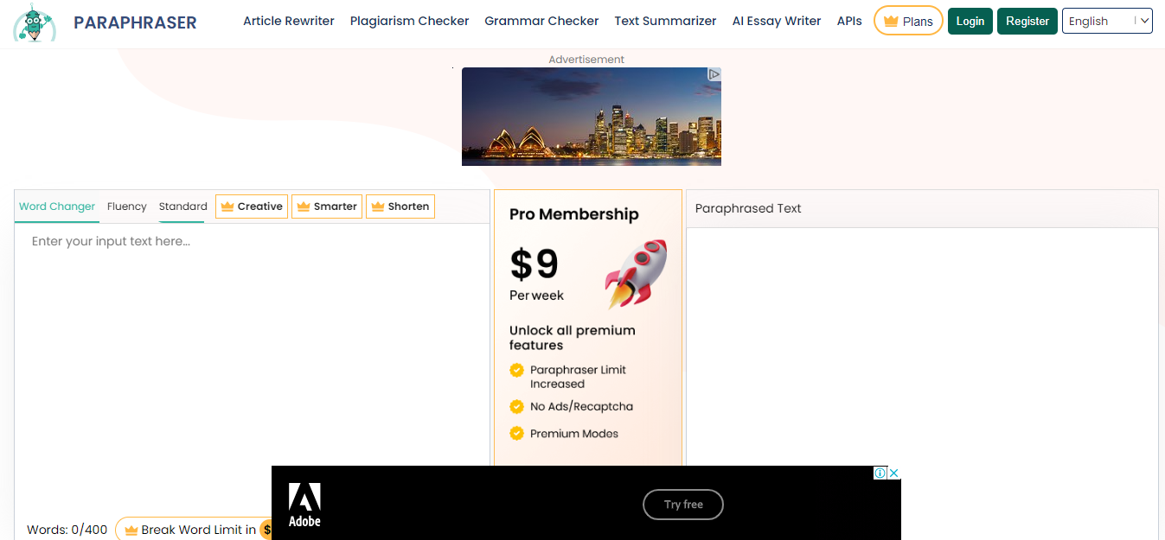
Task: Choose the premium Smarter mode
Action: (x=327, y=206)
